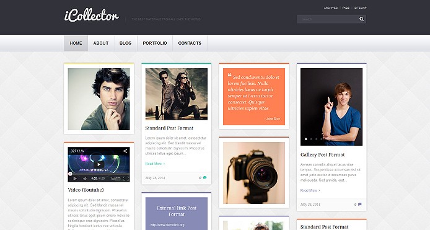Click the small play button in video controls
Image resolution: width=430 pixels, height=230 pixels.
pos(75,179)
